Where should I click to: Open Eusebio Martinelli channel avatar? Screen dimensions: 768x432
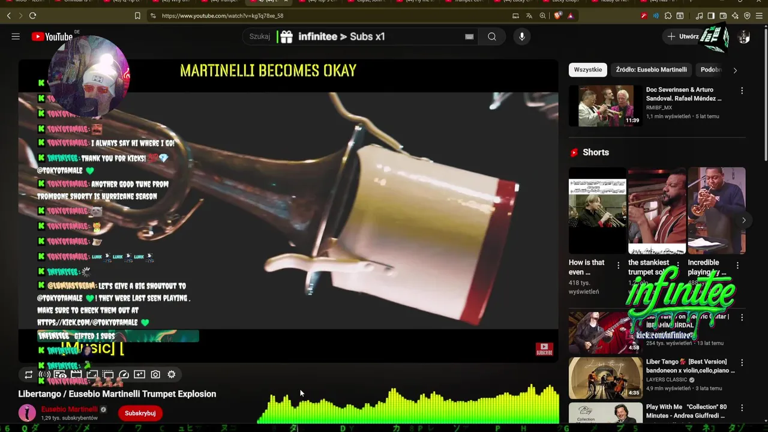click(27, 413)
